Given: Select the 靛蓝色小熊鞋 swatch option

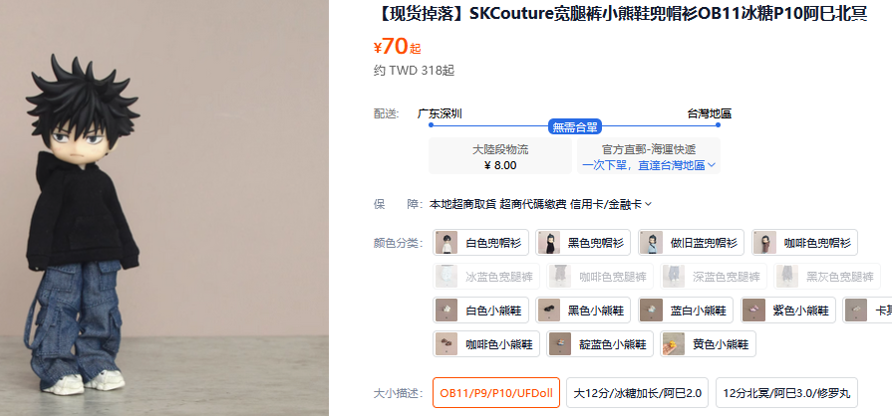Looking at the screenshot, I should [x=600, y=343].
